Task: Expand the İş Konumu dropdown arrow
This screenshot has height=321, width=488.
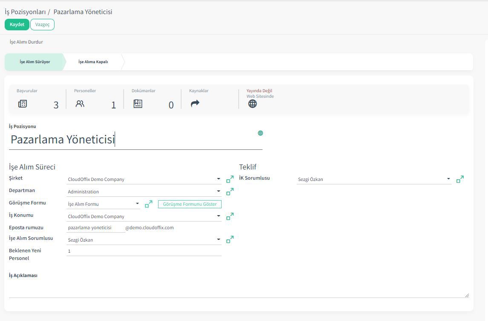Action: point(219,216)
